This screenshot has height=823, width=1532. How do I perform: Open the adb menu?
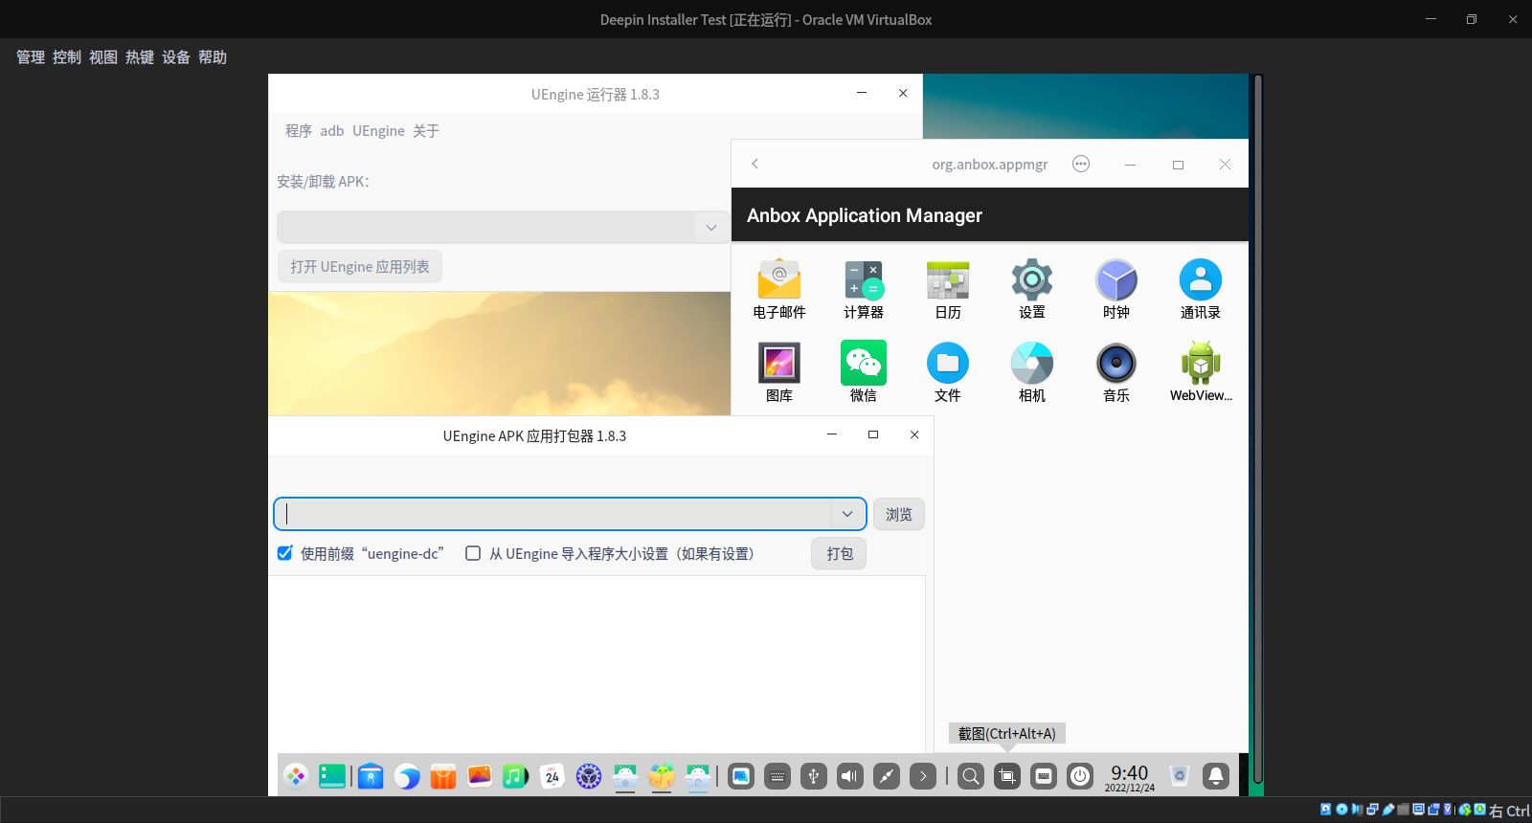(x=332, y=131)
